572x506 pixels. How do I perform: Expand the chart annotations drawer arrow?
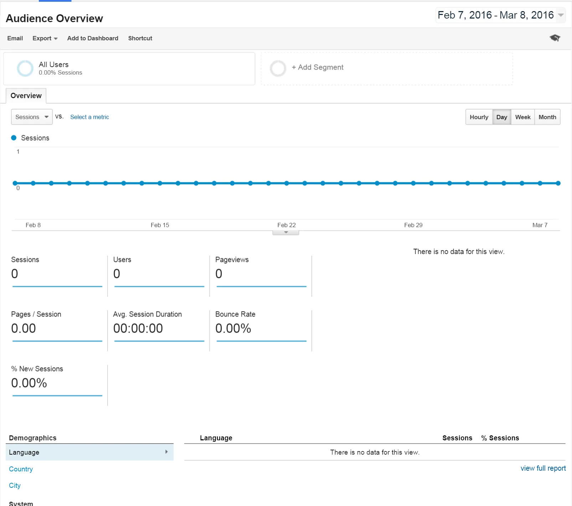pos(286,233)
